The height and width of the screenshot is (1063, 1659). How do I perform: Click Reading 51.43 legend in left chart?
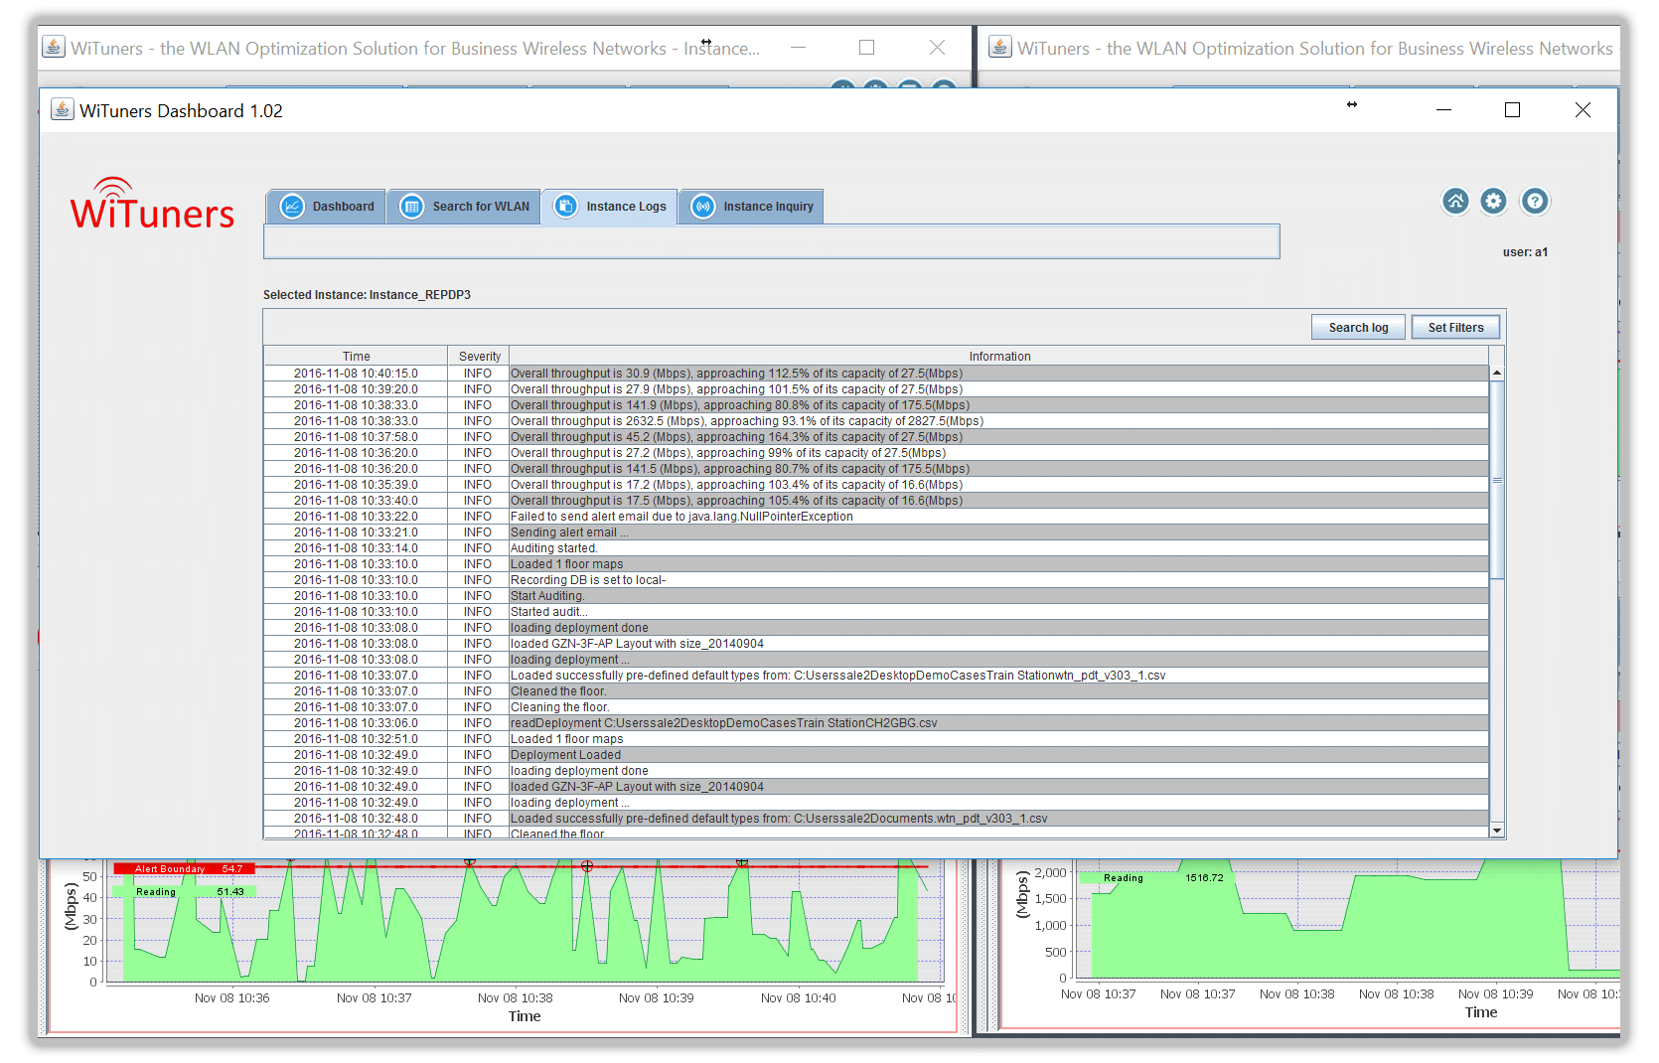pyautogui.click(x=185, y=891)
